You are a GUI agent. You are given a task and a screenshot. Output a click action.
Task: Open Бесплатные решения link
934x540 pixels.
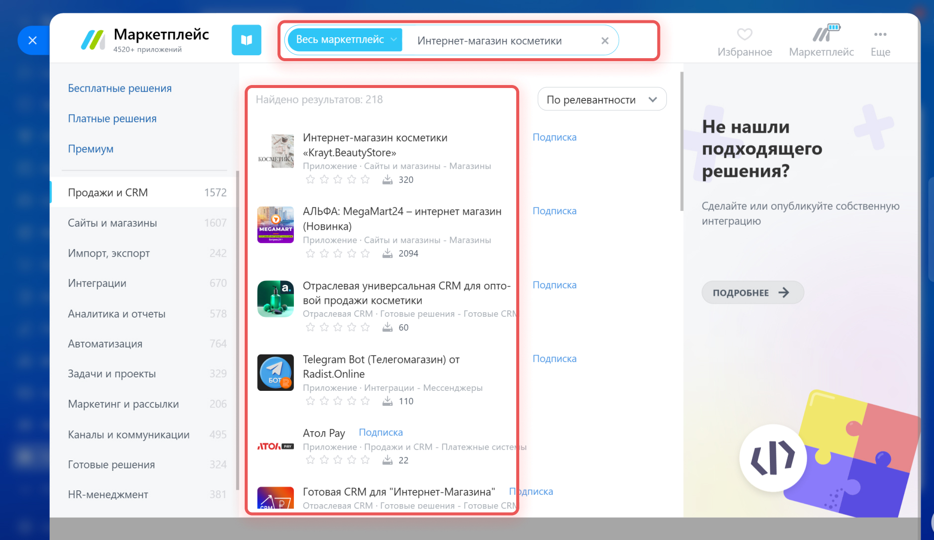coord(120,88)
